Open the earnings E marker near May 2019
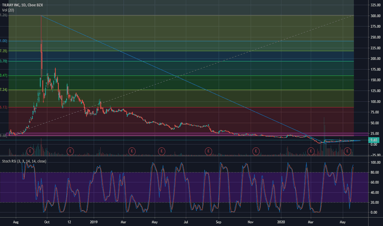Image resolution: width=383 pixels, height=226 pixels. pos(162,151)
